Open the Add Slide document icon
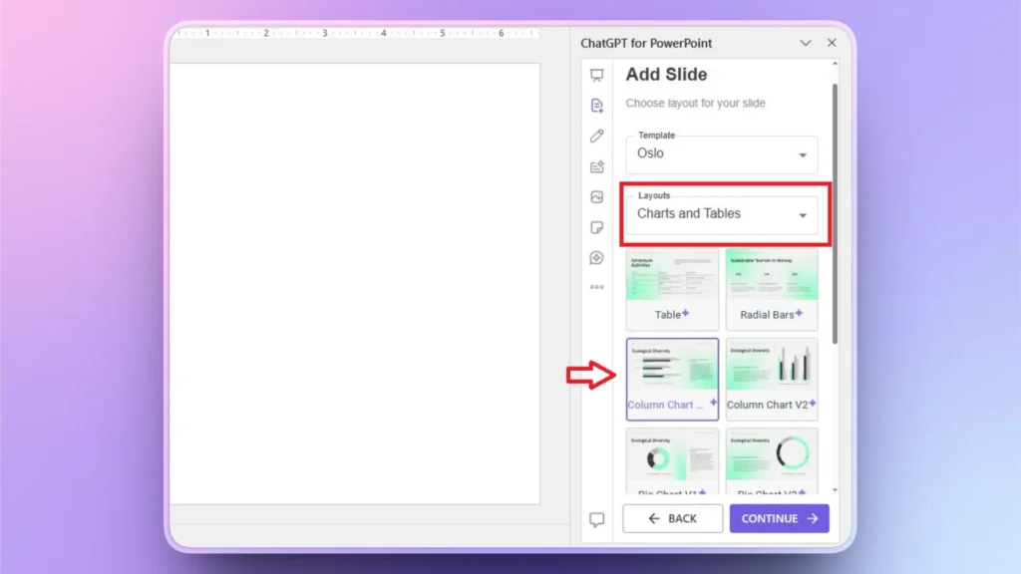 [597, 105]
